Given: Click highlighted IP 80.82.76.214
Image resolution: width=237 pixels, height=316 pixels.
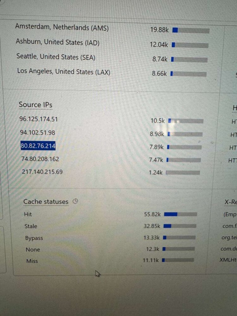Looking at the screenshot, I should point(38,146).
